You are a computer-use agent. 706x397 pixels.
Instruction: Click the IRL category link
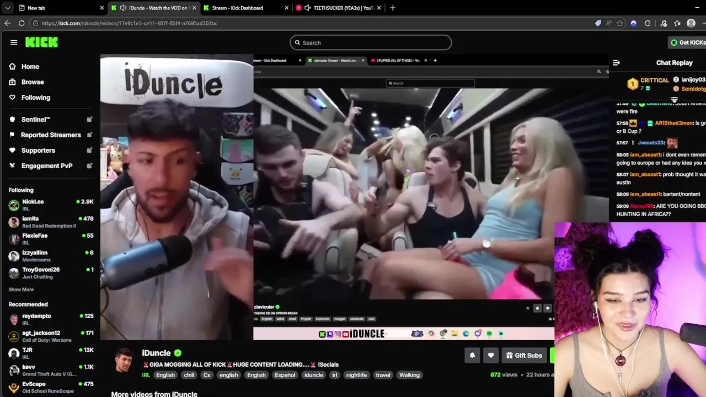(x=146, y=375)
